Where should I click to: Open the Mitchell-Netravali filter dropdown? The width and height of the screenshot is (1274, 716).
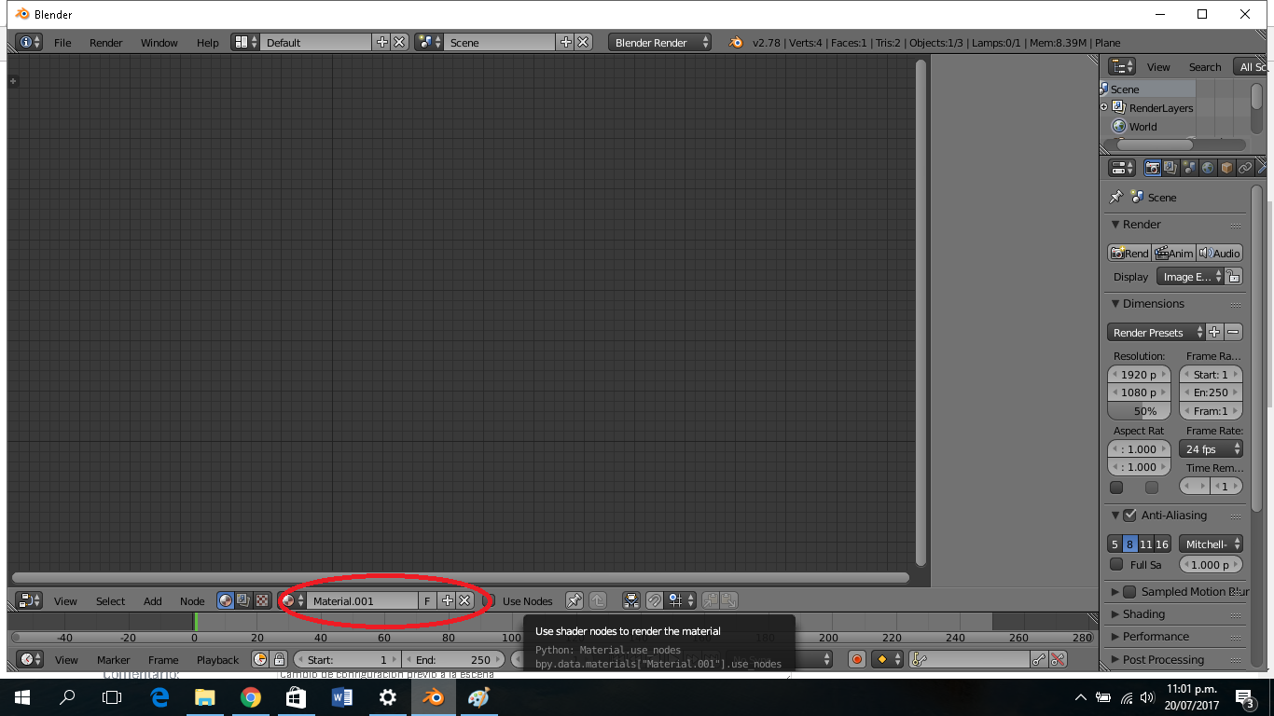pos(1211,544)
